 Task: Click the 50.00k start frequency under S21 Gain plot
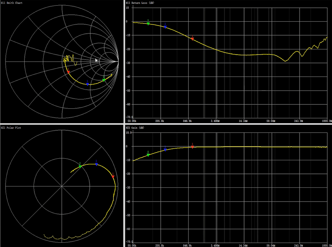132,245
